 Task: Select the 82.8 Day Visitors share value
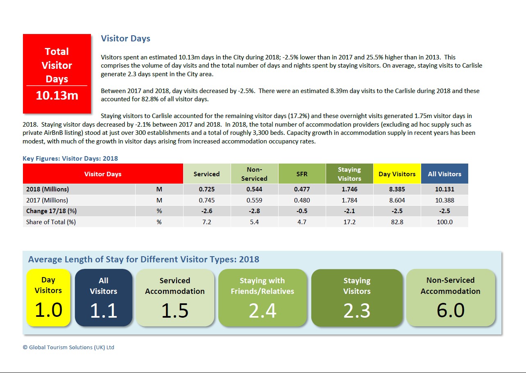[397, 222]
